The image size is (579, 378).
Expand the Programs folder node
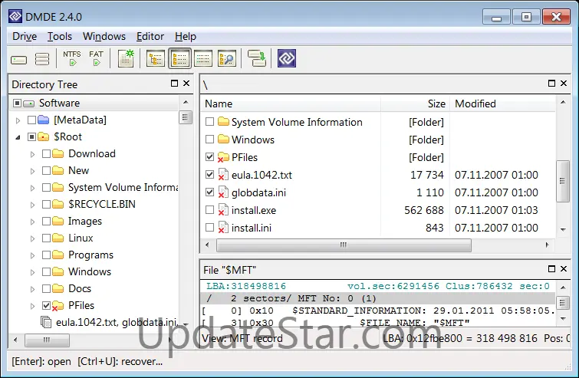click(32, 255)
